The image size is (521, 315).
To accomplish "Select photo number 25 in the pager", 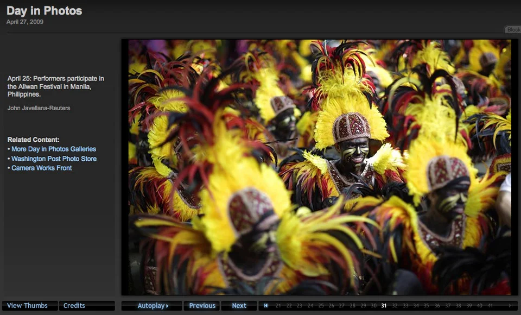I will [x=321, y=306].
